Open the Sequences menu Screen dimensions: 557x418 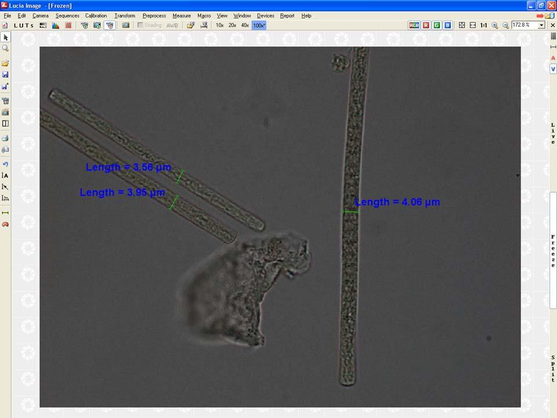tap(67, 16)
